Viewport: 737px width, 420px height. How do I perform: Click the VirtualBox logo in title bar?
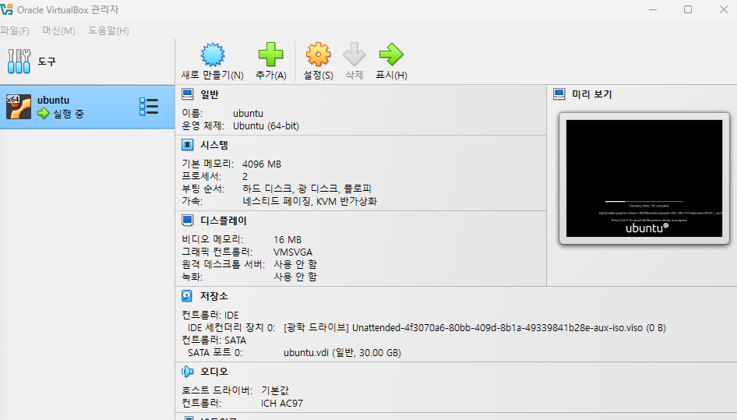(x=6, y=9)
